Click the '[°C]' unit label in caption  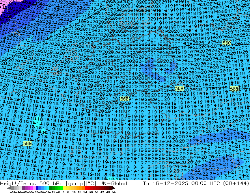pyautogui.click(x=91, y=184)
